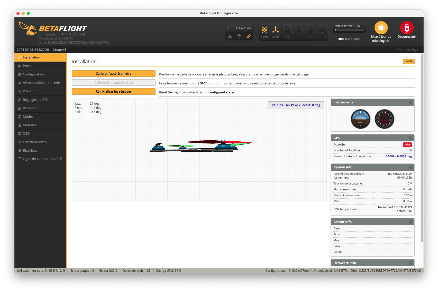The image size is (438, 292).
Task: Click the Instruments panel help icon
Action: pyautogui.click(x=411, y=102)
